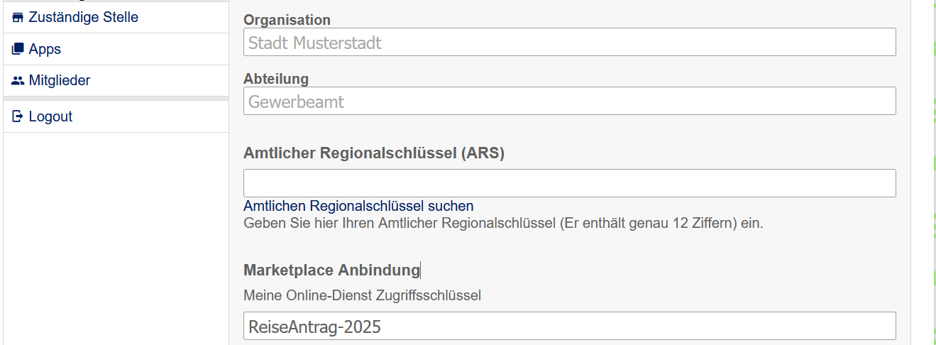Click the Meine Online-Dienst Zugriffsschlüssel label
Screen dimensions: 936x345
(362, 295)
